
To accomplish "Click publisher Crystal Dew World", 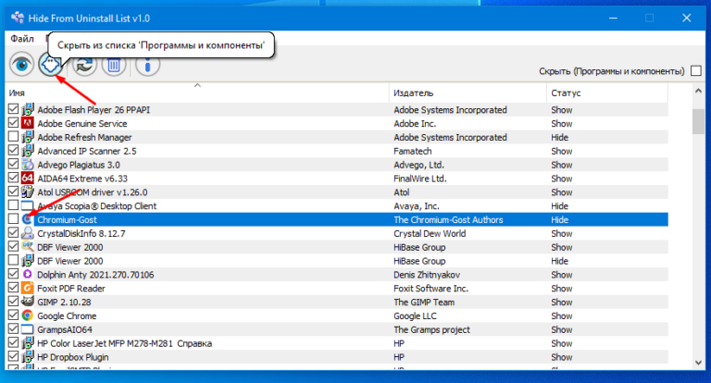I will click(x=430, y=233).
